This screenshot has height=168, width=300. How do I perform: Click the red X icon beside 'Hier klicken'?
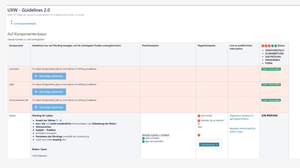click(199, 116)
